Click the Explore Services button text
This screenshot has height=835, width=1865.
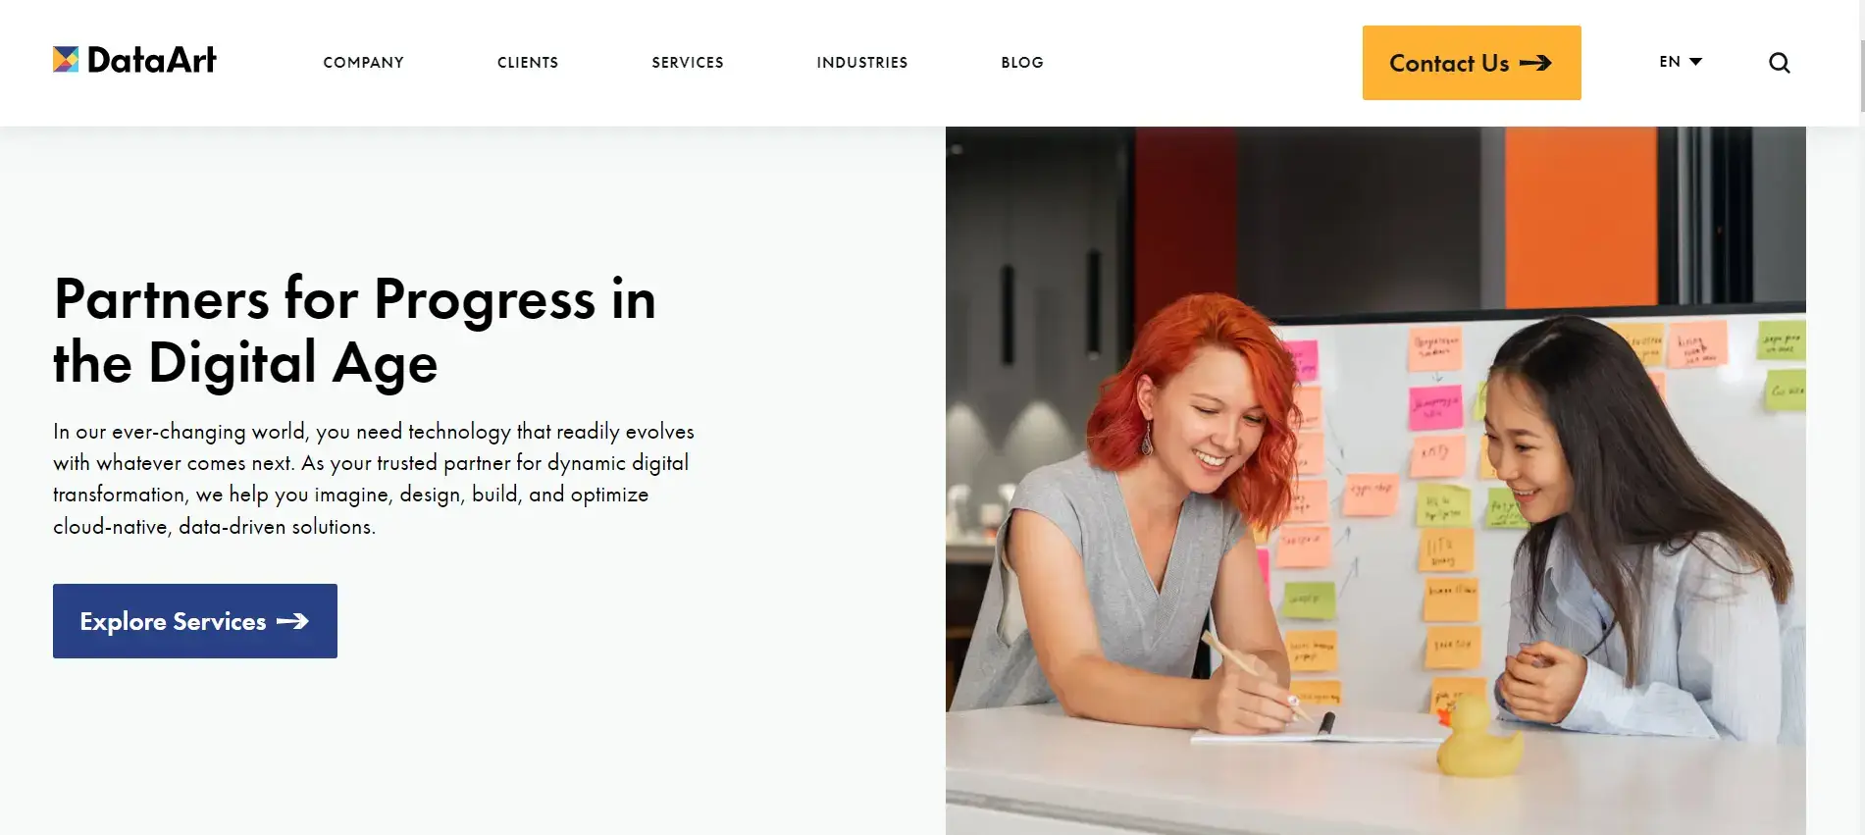pyautogui.click(x=173, y=622)
